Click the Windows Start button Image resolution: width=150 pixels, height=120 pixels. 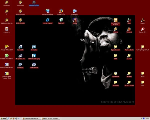[x=3, y=118]
